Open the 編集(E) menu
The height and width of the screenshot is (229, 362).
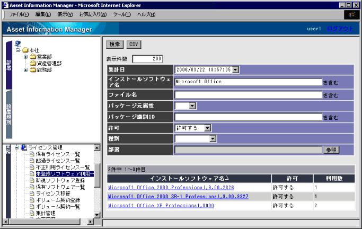[43, 14]
